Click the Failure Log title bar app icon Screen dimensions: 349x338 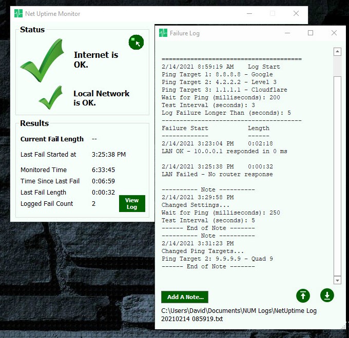[x=163, y=33]
